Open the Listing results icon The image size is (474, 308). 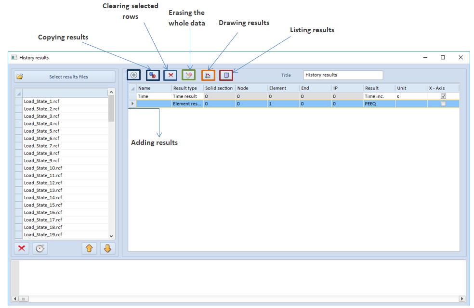coord(226,75)
